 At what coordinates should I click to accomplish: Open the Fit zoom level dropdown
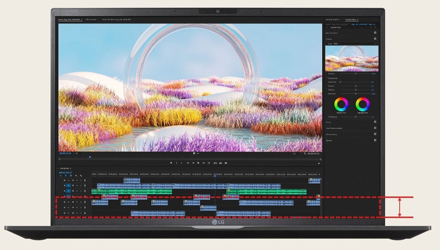tap(80, 153)
